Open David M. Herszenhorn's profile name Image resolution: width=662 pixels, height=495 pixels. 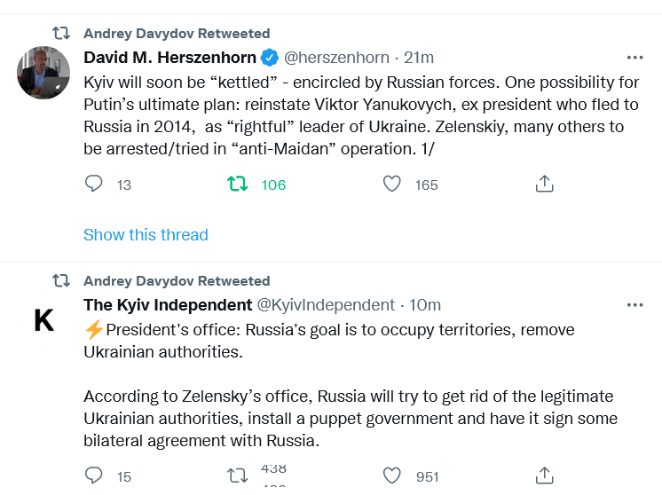169,58
